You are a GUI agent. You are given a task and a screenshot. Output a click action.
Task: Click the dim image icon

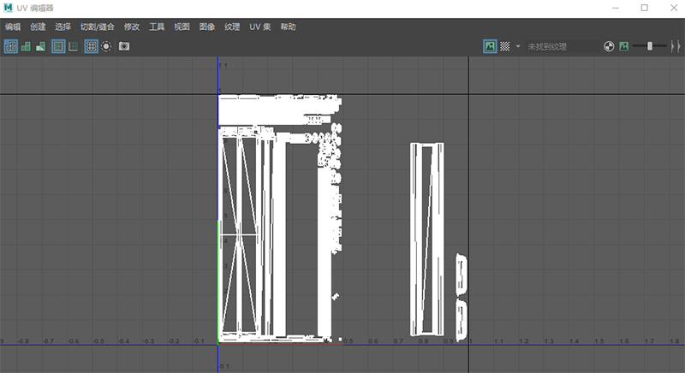point(624,46)
